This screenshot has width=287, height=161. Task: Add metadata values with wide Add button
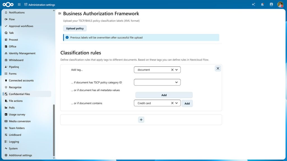coord(164,95)
